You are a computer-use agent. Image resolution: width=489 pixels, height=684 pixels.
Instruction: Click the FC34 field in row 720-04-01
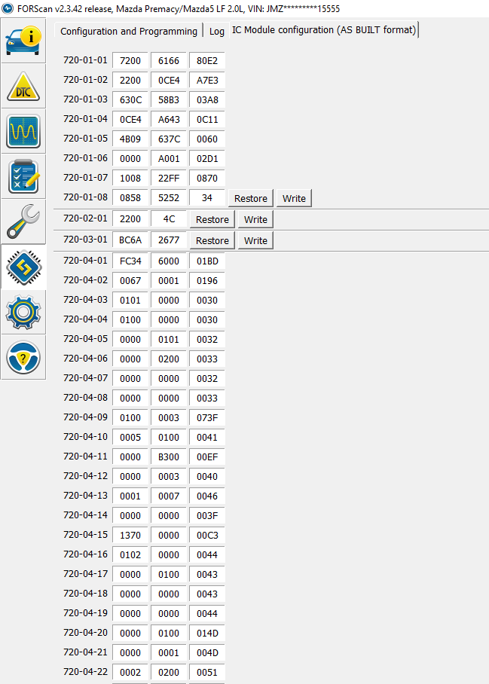coord(130,261)
